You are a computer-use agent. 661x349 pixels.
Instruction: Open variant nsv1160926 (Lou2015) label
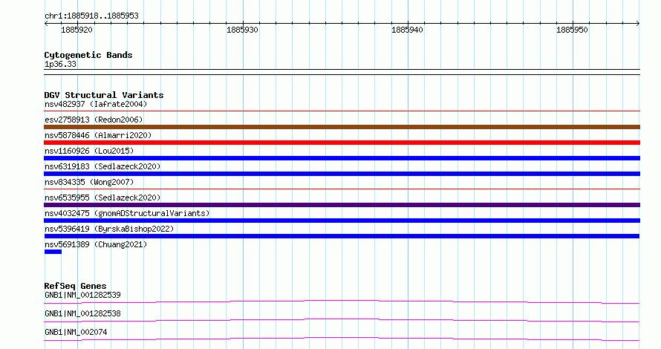[x=89, y=151]
